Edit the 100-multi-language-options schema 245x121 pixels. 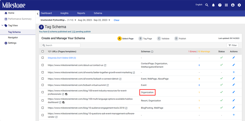(234, 100)
